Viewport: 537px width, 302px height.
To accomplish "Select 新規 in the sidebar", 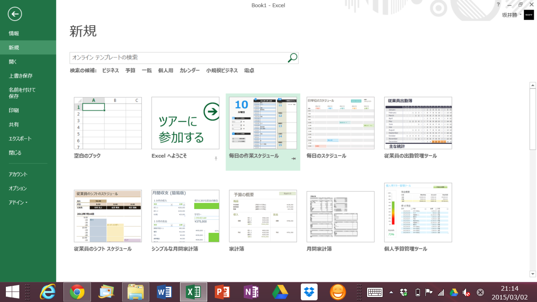I will coord(28,47).
